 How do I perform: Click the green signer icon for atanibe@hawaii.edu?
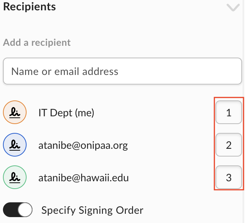[x=15, y=177]
